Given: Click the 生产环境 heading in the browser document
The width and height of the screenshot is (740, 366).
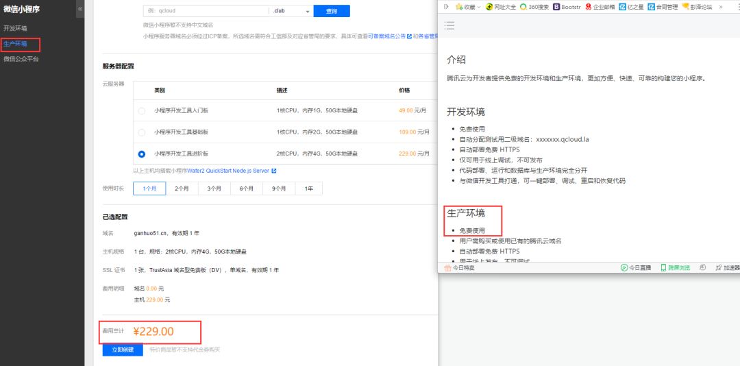Looking at the screenshot, I should point(466,213).
